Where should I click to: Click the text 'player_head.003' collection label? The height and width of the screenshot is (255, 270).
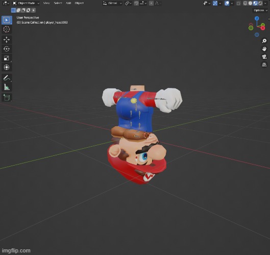pos(57,22)
